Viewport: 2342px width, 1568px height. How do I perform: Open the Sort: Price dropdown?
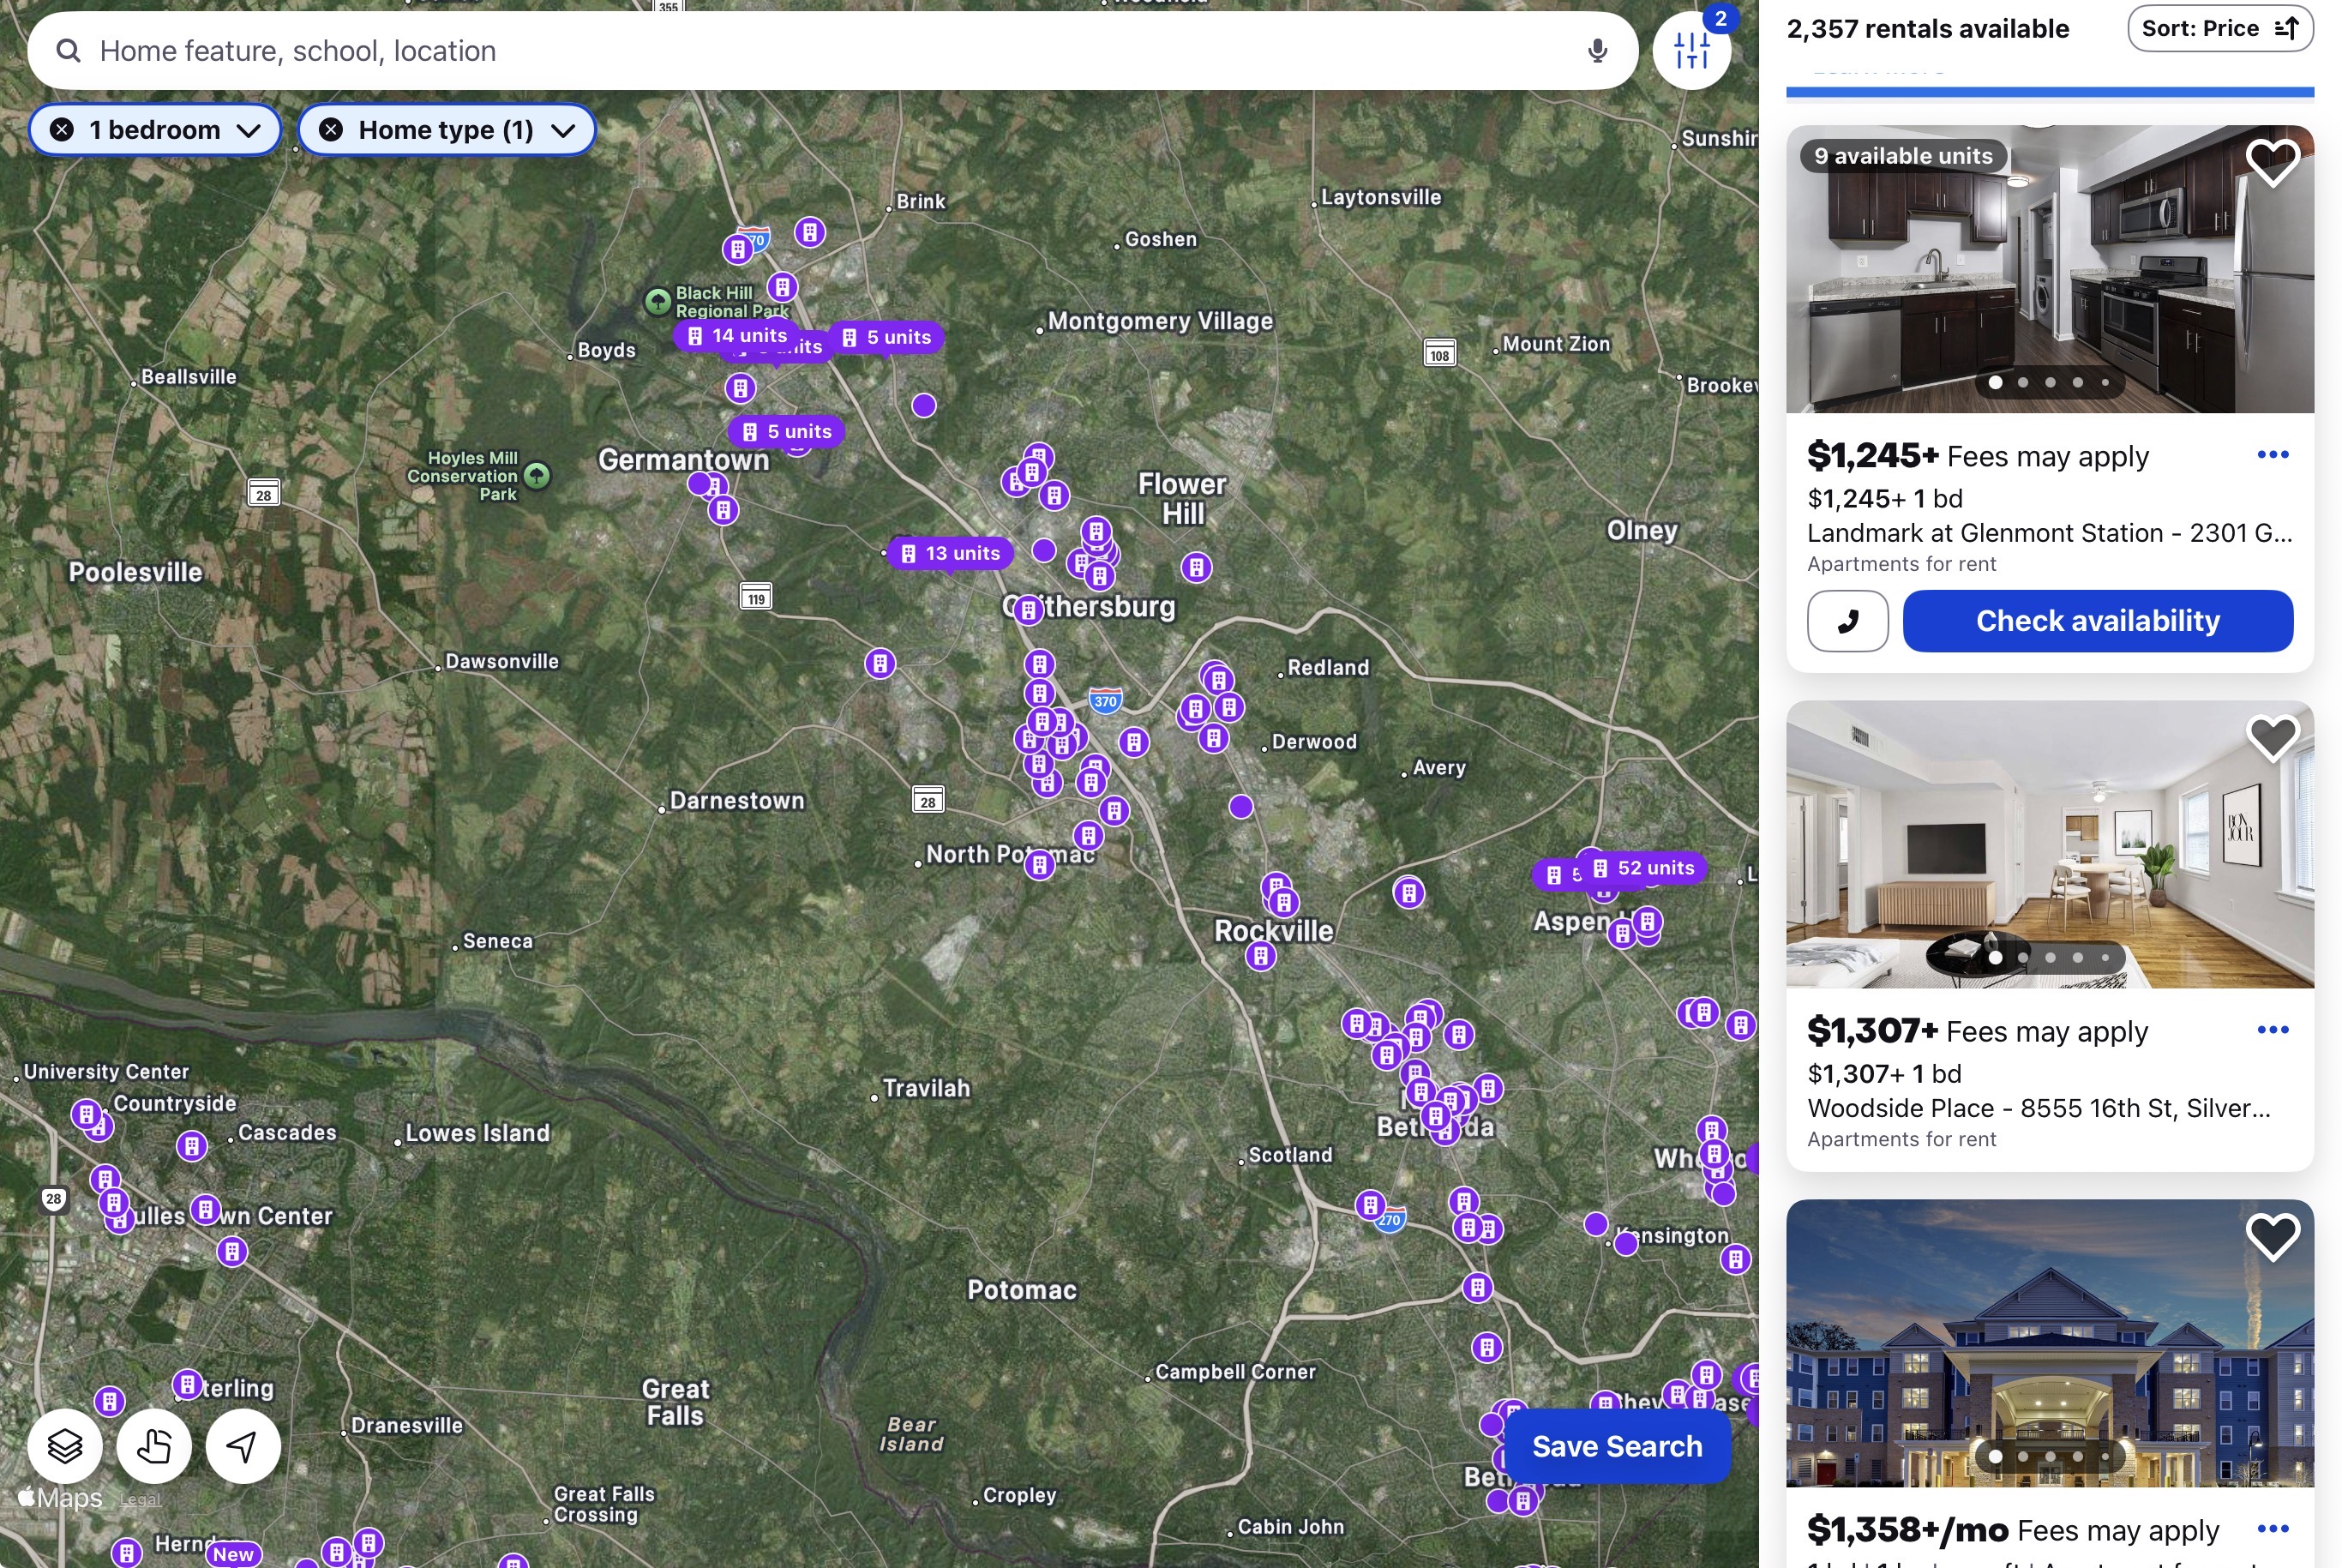(2219, 28)
